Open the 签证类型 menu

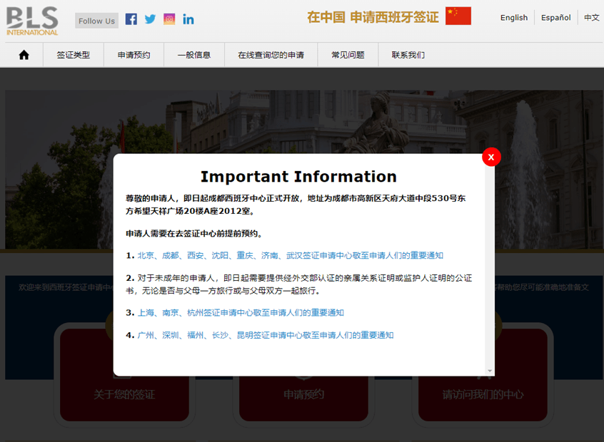pos(74,55)
